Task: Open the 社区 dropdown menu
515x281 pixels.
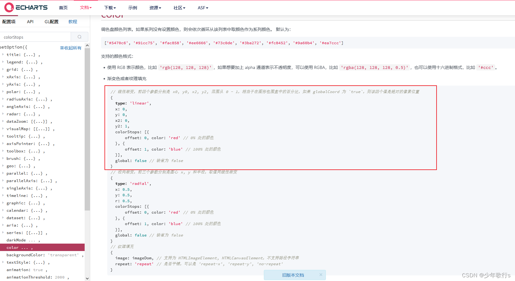Action: coord(179,8)
